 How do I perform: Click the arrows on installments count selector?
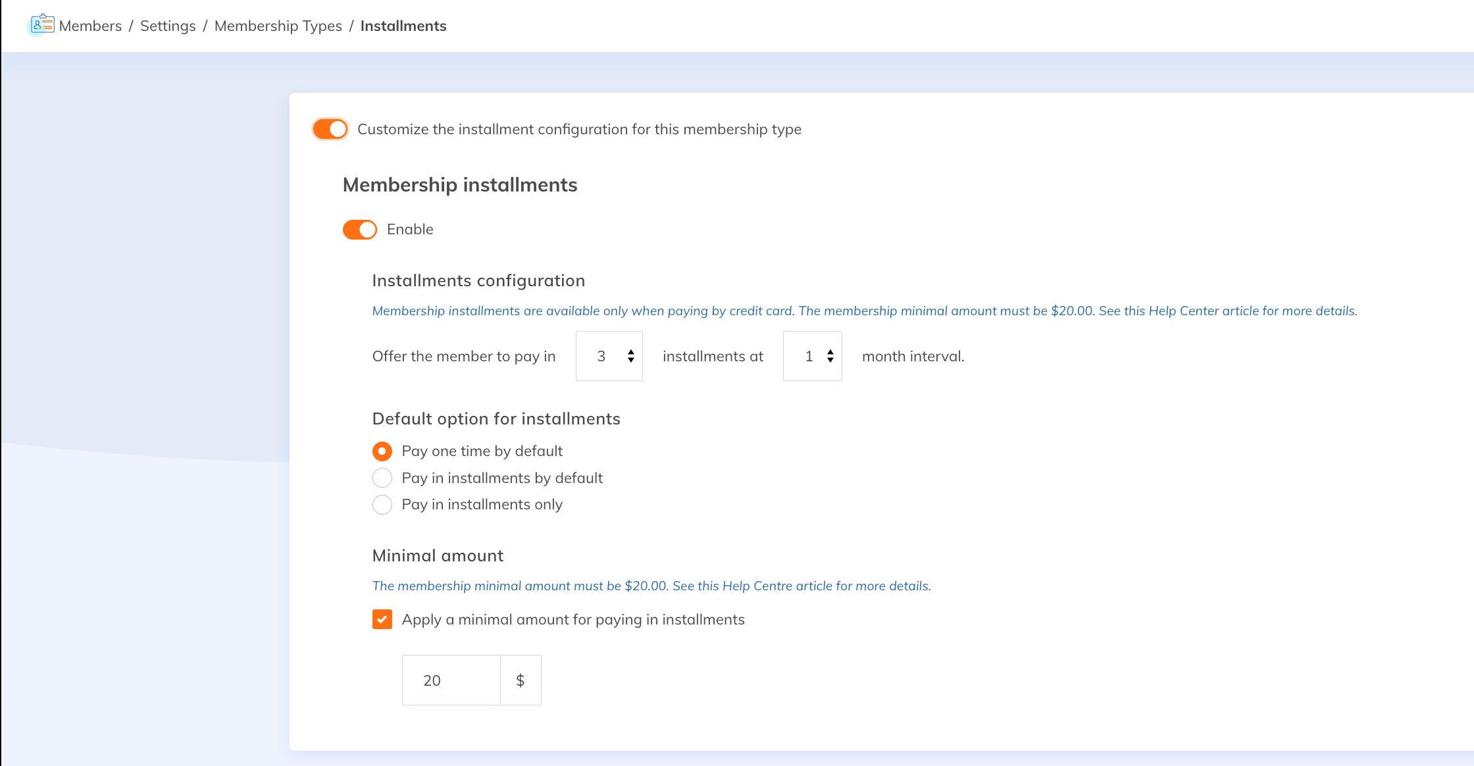(x=631, y=356)
